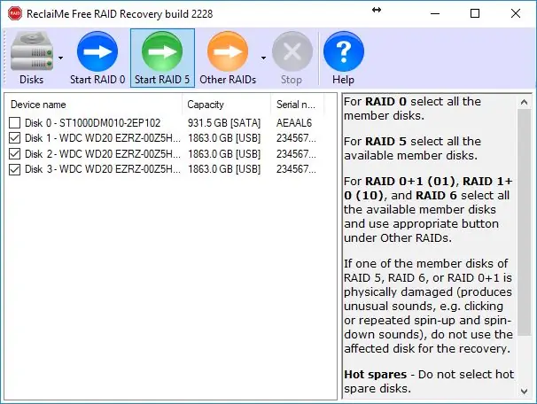Close the ReclaiMe Free RAID Recovery window
Screen dimensions: 537x404
[x=516, y=13]
